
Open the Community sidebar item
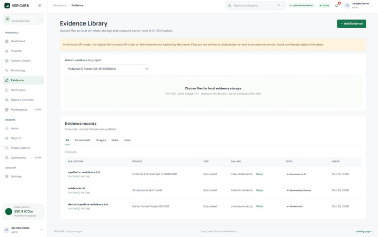(23, 158)
